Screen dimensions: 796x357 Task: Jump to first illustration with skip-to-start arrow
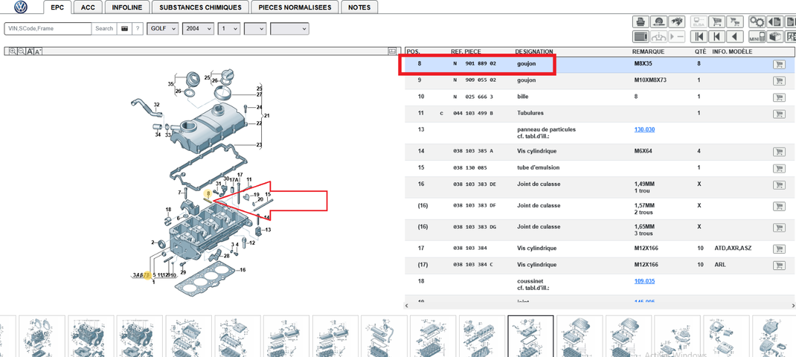pyautogui.click(x=699, y=36)
